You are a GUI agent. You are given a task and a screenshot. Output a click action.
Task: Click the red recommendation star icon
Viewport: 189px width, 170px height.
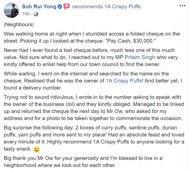pyautogui.click(x=67, y=7)
